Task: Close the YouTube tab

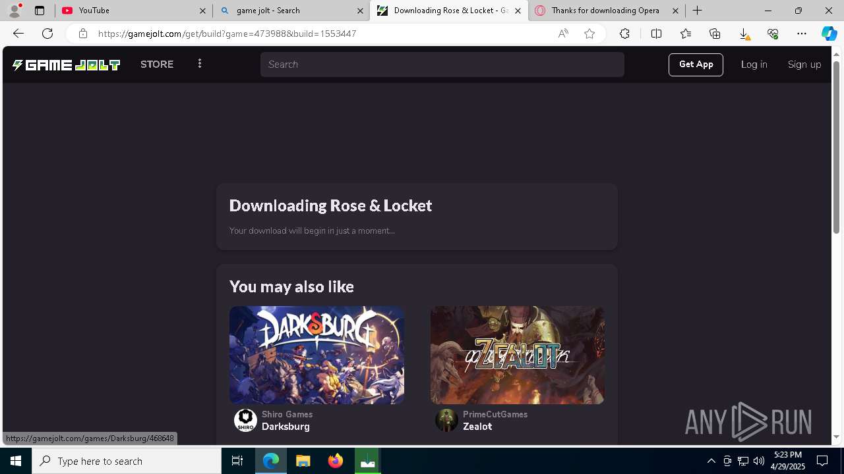Action: (202, 11)
